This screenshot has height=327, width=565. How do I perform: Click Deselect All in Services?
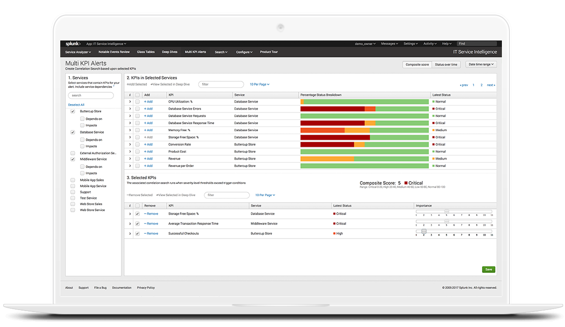76,105
